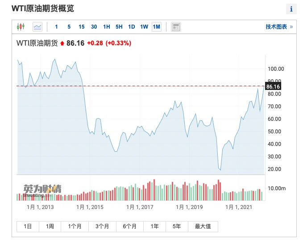
Task: Click the red up arrow price indicator
Action: (x=62, y=43)
